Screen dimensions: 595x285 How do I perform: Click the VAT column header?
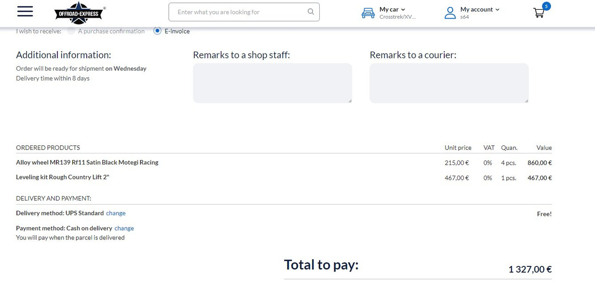(489, 147)
